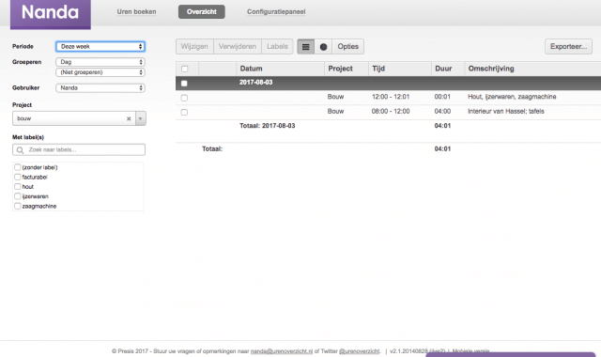Screen dimensions: 601x357
Task: Click 'Totaal: 2017-08-03' row label
Action: (x=267, y=126)
